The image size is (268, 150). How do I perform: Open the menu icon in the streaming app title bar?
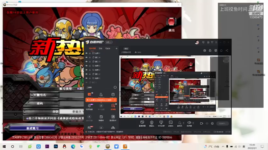(216, 42)
